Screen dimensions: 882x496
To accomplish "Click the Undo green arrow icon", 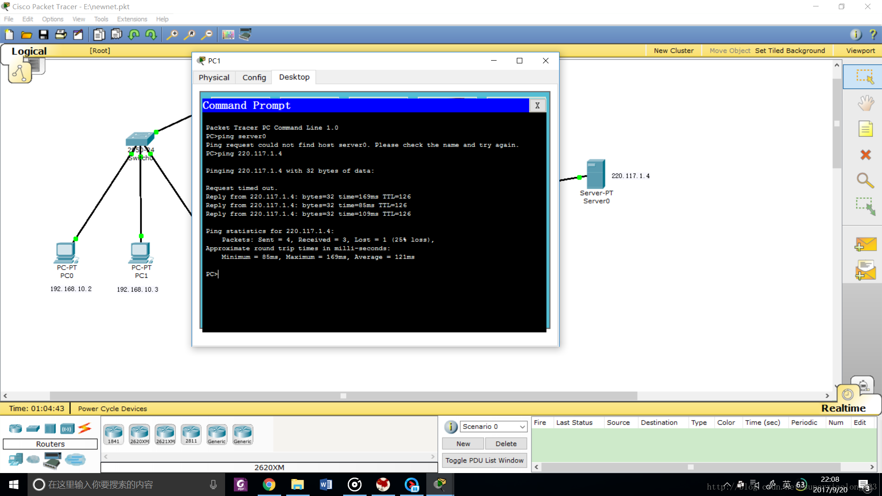I will click(x=134, y=34).
